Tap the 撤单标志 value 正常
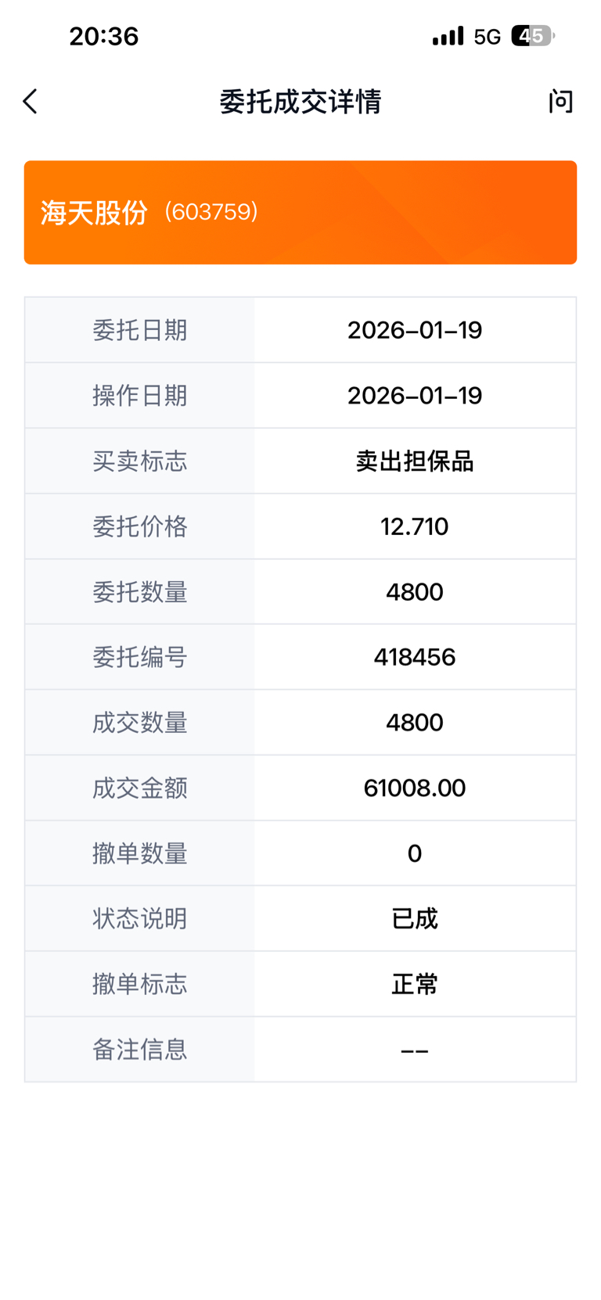This screenshot has height=1300, width=601. click(415, 984)
